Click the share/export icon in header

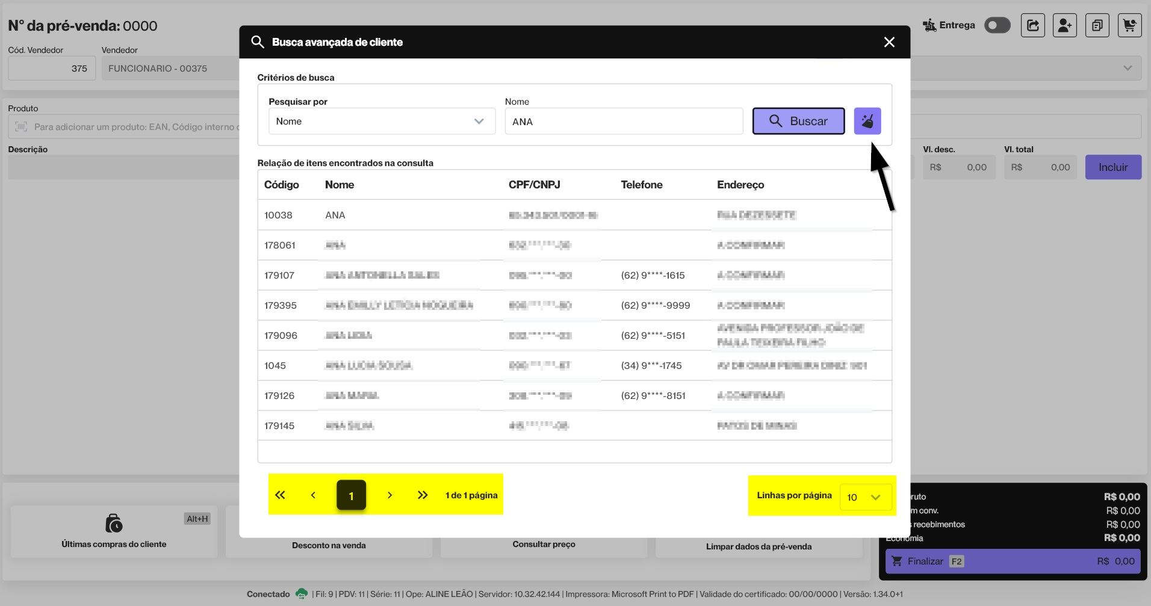coord(1032,25)
